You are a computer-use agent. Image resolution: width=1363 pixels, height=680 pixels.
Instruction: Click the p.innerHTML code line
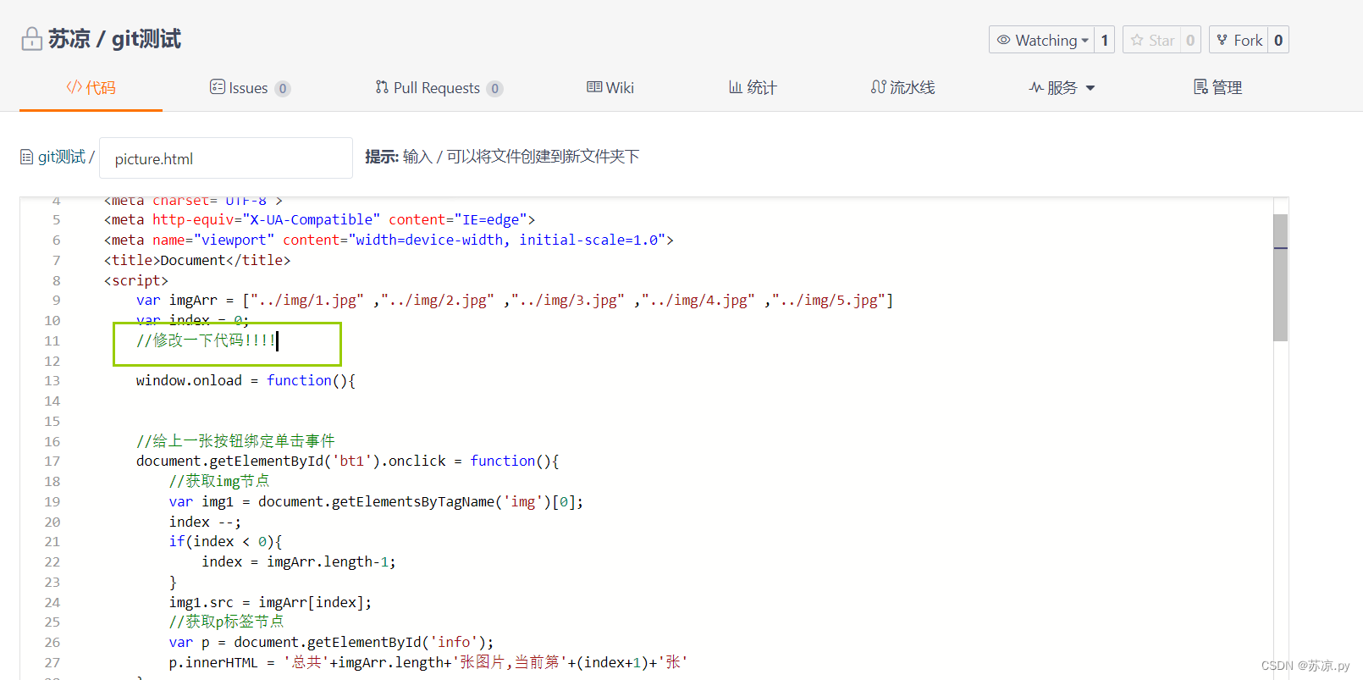(428, 662)
